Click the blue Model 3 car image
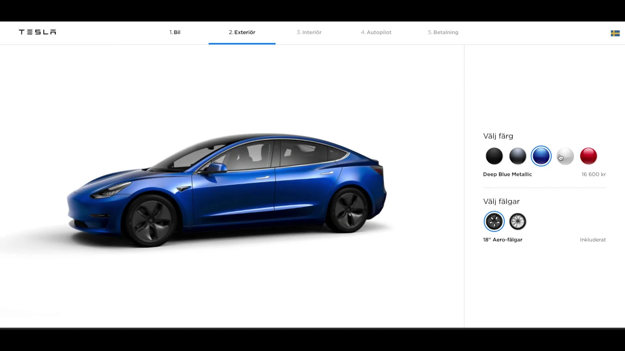The width and height of the screenshot is (625, 351). pyautogui.click(x=227, y=190)
